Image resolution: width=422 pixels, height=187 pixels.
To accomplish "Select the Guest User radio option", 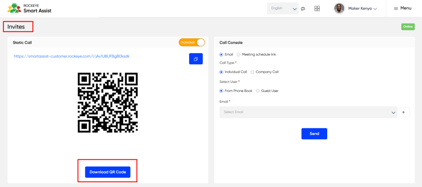I will coord(258,91).
